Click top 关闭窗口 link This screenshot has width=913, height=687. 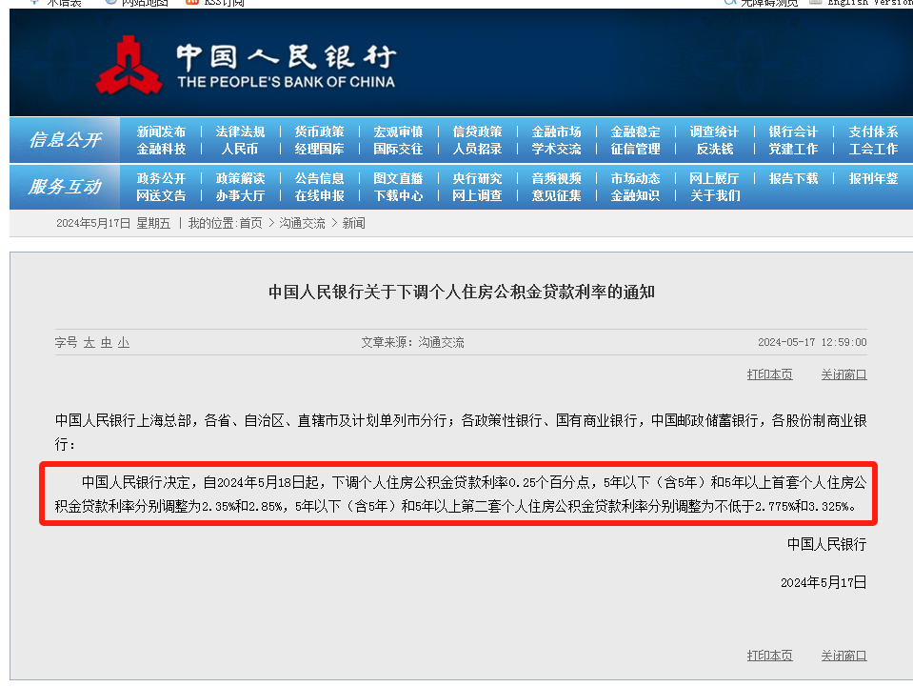[x=844, y=374]
